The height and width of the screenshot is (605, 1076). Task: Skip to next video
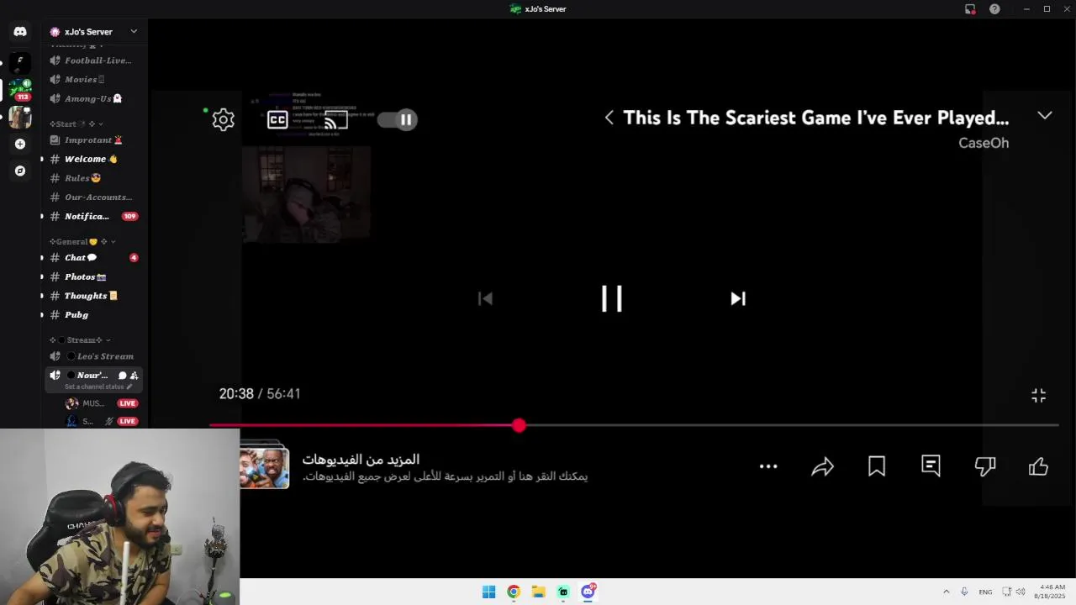[738, 298]
